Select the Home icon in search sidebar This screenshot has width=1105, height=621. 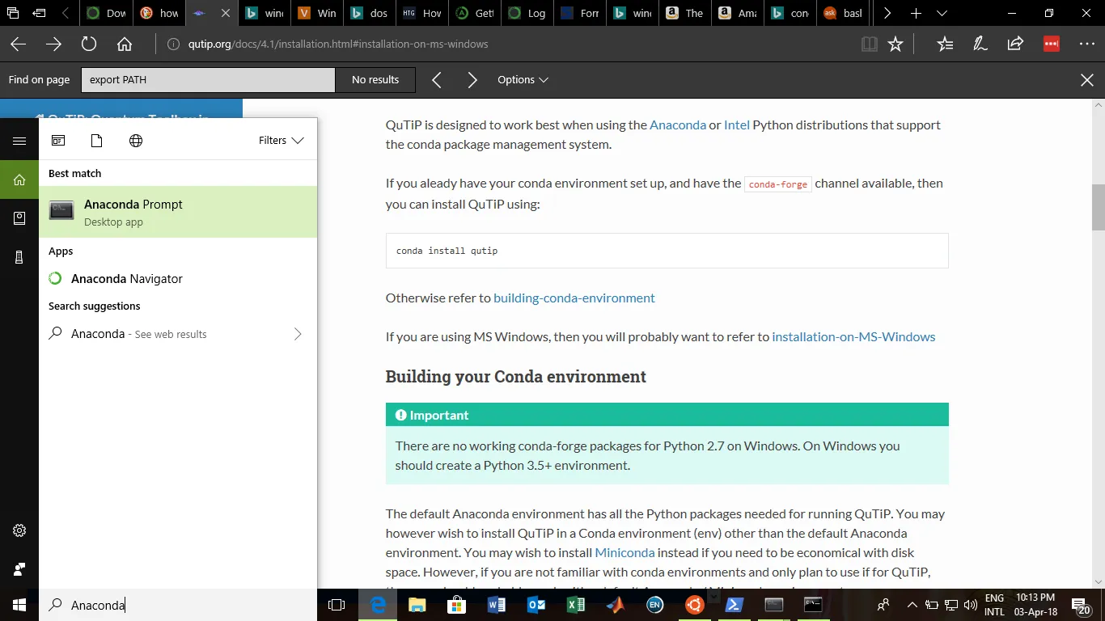tap(19, 180)
